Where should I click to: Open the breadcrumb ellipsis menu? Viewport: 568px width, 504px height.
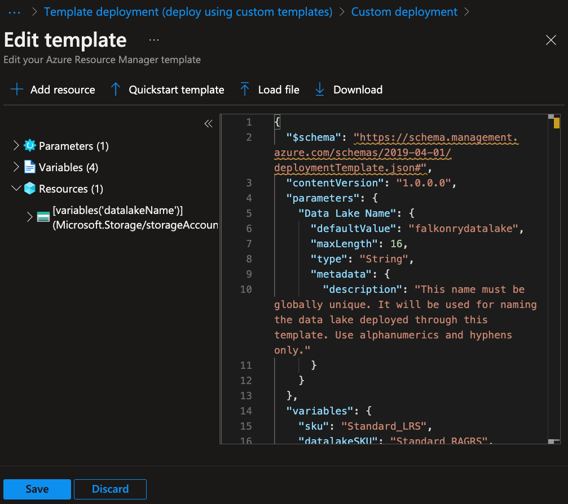pyautogui.click(x=14, y=12)
